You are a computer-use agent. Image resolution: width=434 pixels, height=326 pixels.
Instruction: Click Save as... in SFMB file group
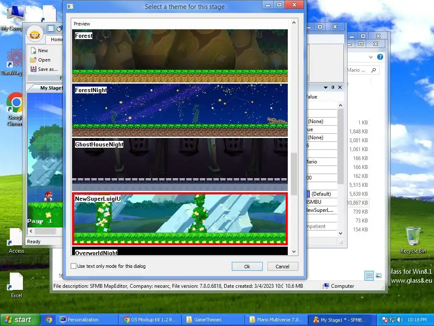click(x=44, y=69)
